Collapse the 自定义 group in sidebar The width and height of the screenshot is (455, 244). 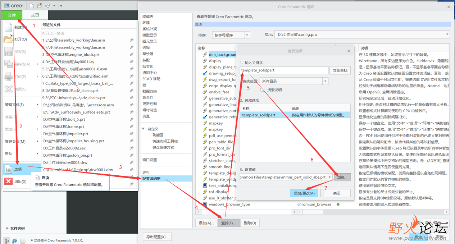(x=144, y=129)
